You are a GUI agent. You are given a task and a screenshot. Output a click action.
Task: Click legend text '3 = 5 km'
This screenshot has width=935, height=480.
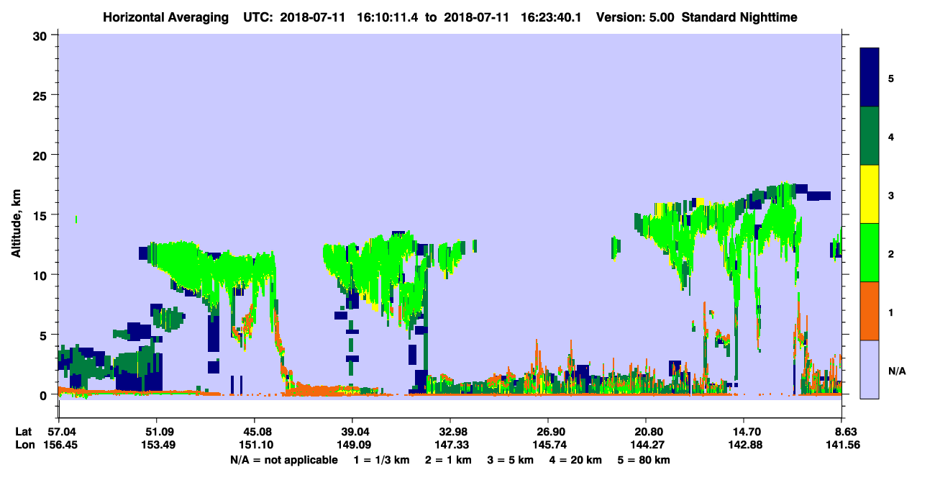click(511, 460)
